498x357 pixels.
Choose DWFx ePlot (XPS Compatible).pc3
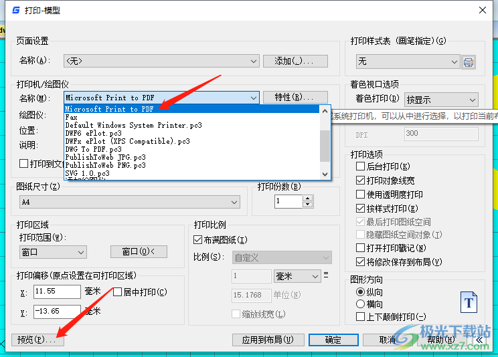pos(191,141)
